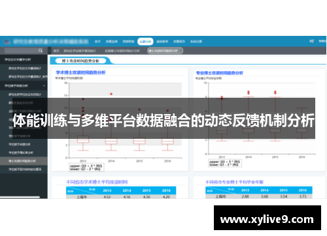Open 首页 tab in the gray tab strip

(x=56, y=51)
